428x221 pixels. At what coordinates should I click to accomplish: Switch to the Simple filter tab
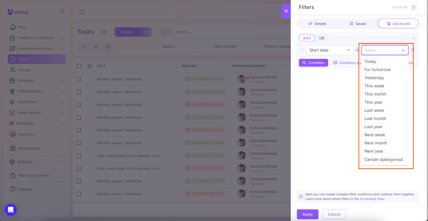tap(317, 24)
